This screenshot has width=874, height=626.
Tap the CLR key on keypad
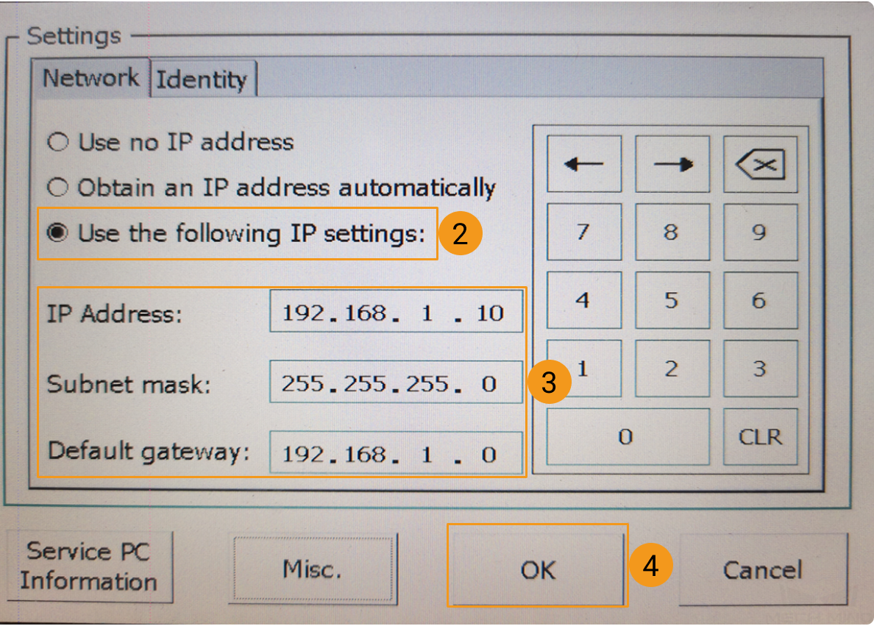click(760, 436)
